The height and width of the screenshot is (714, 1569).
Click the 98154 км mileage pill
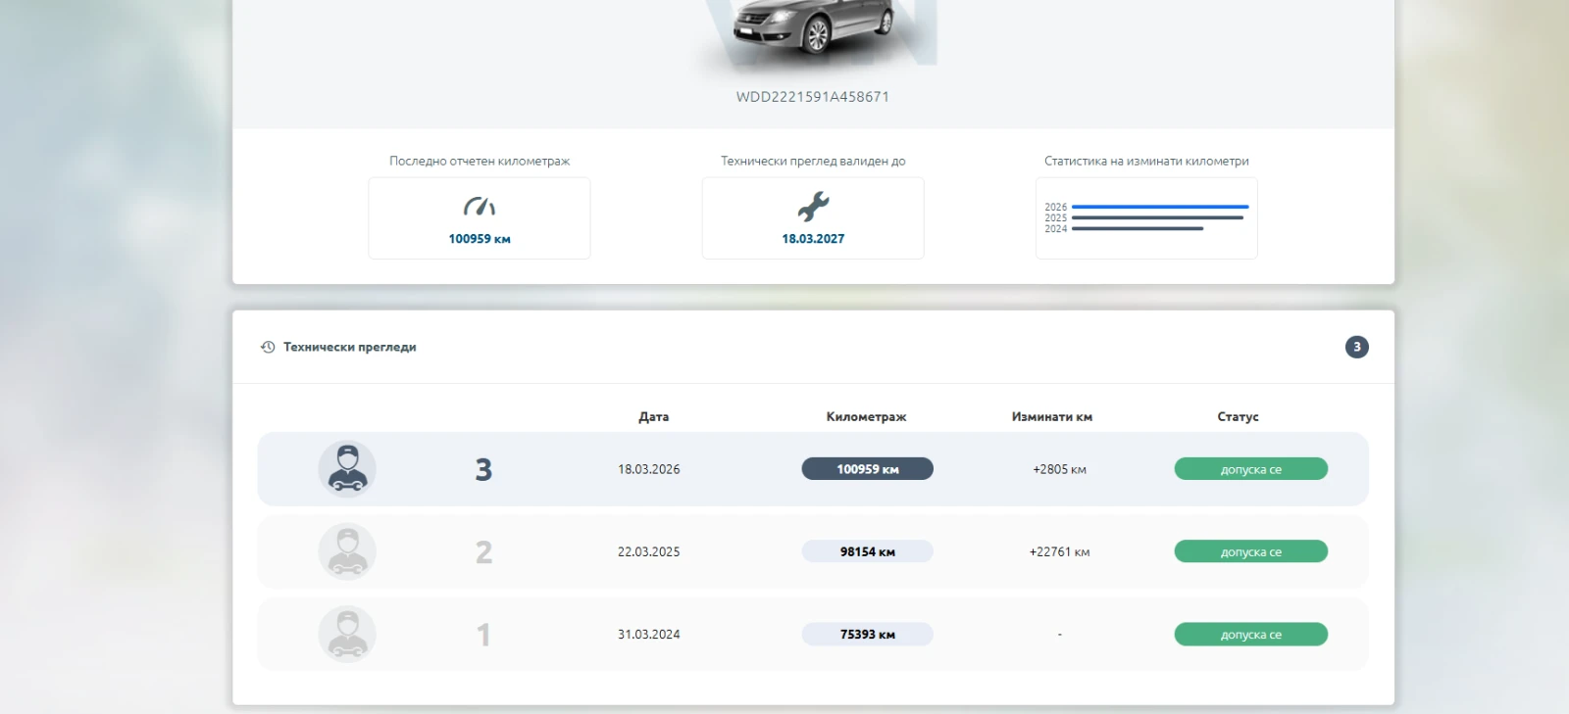(868, 551)
